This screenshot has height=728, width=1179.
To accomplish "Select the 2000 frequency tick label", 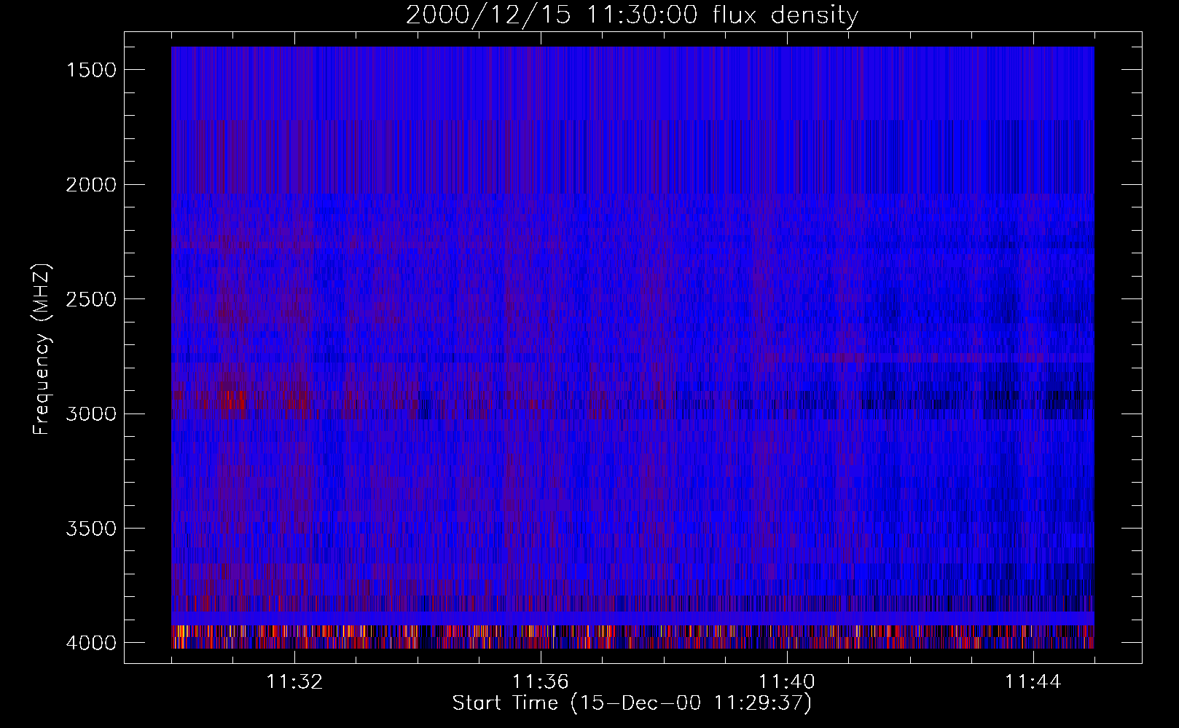I will [x=91, y=185].
